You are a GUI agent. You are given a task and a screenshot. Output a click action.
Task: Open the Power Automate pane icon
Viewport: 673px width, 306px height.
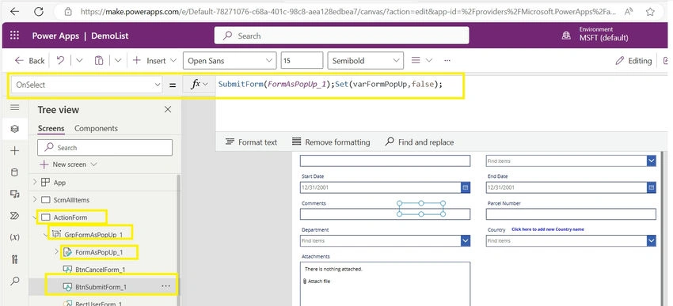click(14, 216)
